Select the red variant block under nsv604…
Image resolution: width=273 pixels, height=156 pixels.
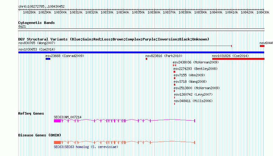262,46
